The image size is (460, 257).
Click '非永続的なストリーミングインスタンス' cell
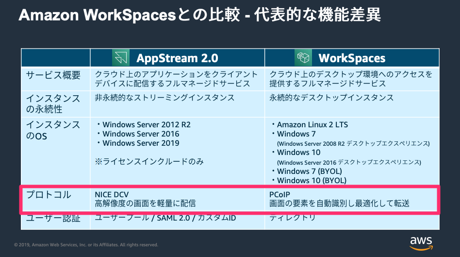164,98
